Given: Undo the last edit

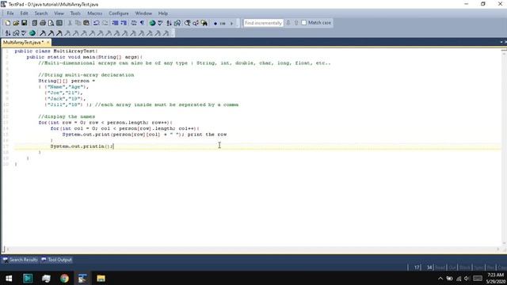Looking at the screenshot, I should (x=97, y=23).
